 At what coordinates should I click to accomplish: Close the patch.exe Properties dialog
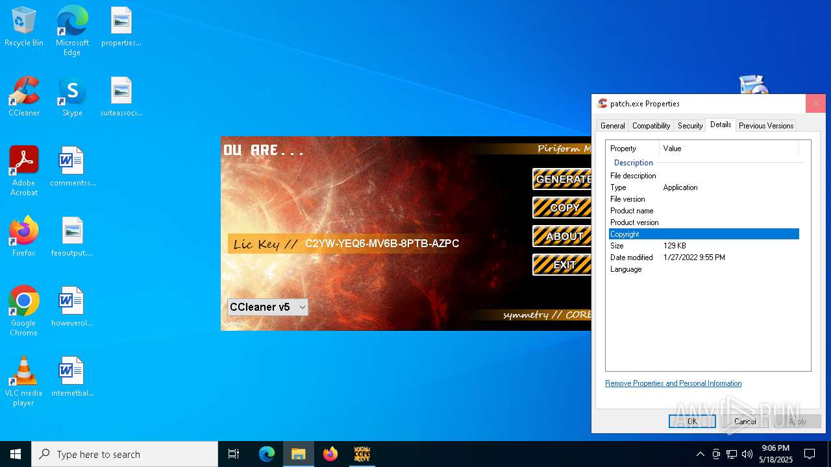click(815, 103)
